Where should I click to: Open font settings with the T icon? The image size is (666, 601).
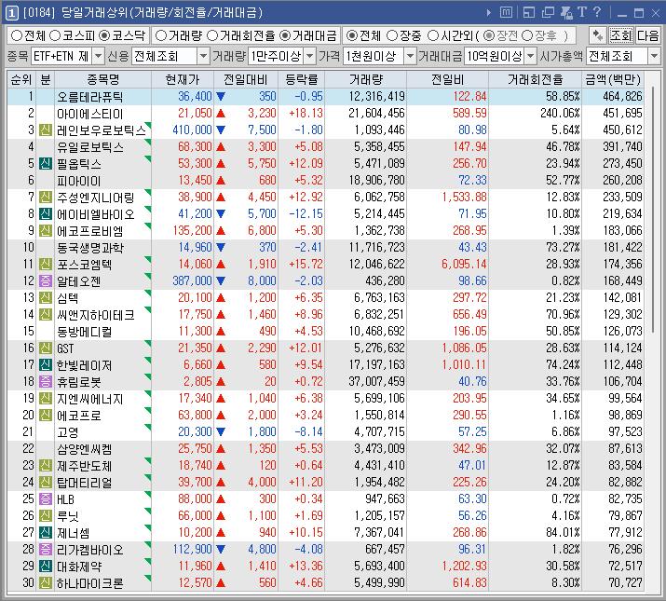pos(582,12)
